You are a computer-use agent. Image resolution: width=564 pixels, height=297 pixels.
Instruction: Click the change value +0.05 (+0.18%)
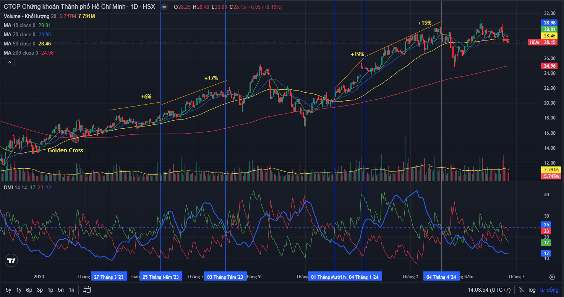(x=266, y=7)
